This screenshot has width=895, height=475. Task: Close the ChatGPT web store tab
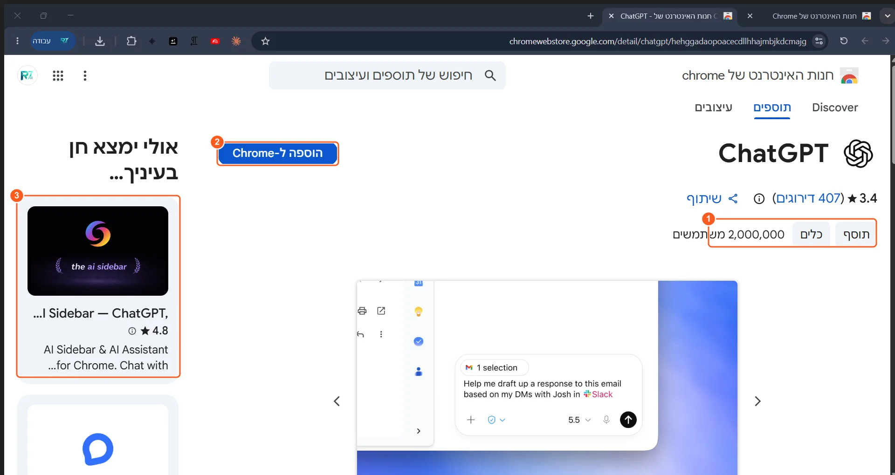coord(611,16)
